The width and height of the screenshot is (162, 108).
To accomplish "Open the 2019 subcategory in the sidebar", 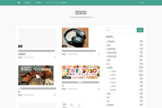I will (x=113, y=86).
